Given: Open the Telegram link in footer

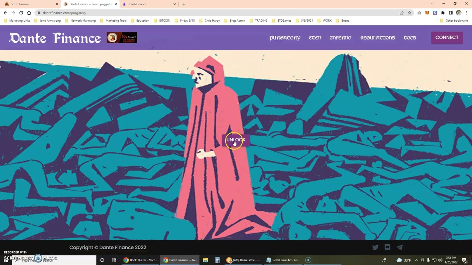Looking at the screenshot, I should 399,247.
